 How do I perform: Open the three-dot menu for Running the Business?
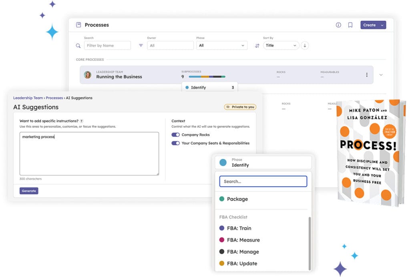pos(366,75)
